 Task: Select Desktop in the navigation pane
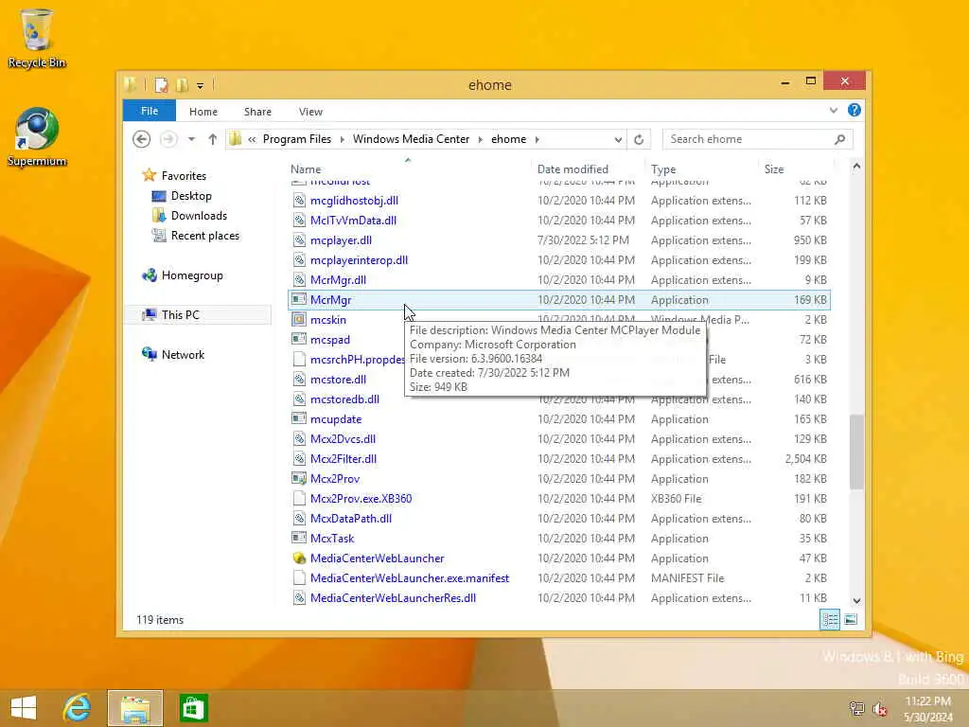click(191, 195)
